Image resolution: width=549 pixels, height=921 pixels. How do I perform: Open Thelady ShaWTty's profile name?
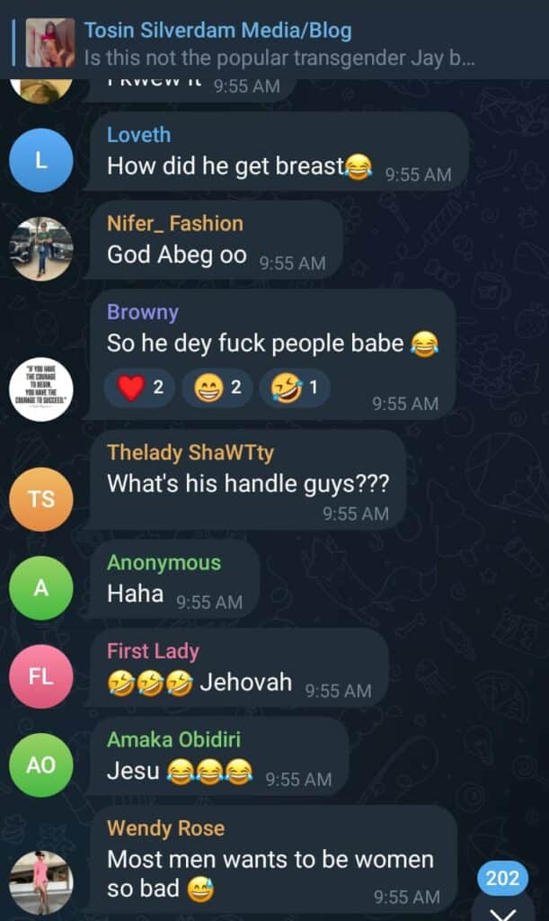click(190, 453)
